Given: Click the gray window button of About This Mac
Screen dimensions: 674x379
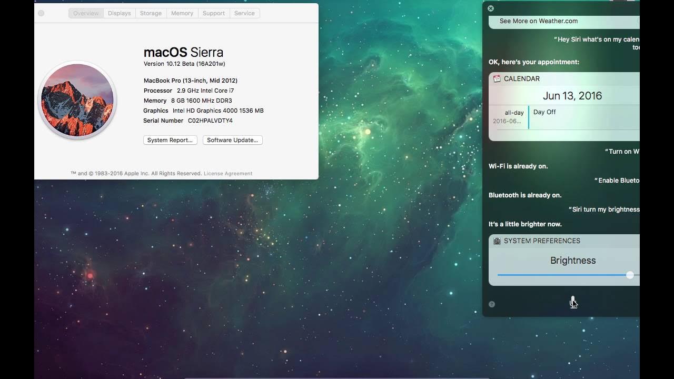Looking at the screenshot, I should tap(41, 13).
